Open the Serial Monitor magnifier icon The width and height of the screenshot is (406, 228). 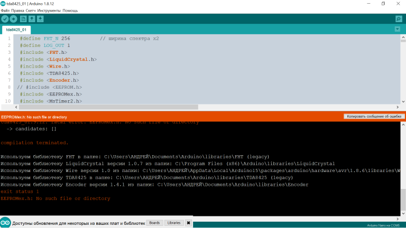pos(399,19)
